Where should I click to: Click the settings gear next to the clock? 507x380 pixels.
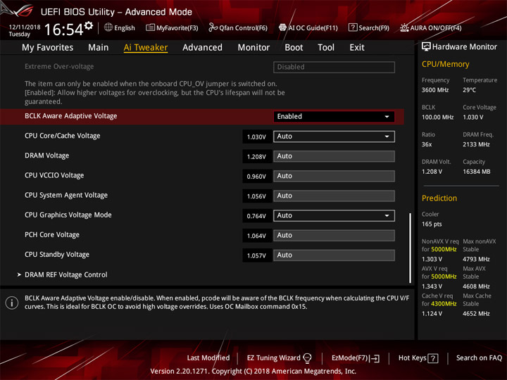[x=89, y=25]
